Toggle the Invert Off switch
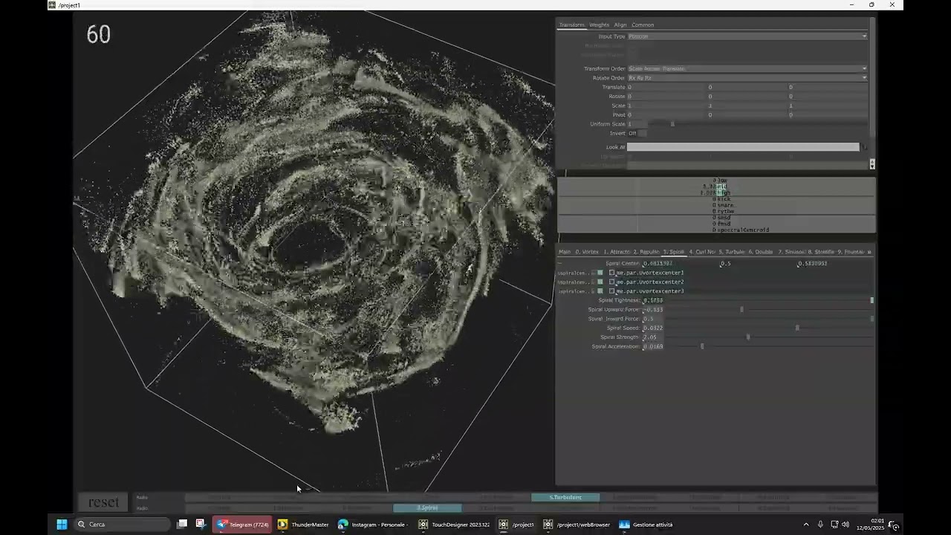The image size is (951, 535). tap(642, 133)
